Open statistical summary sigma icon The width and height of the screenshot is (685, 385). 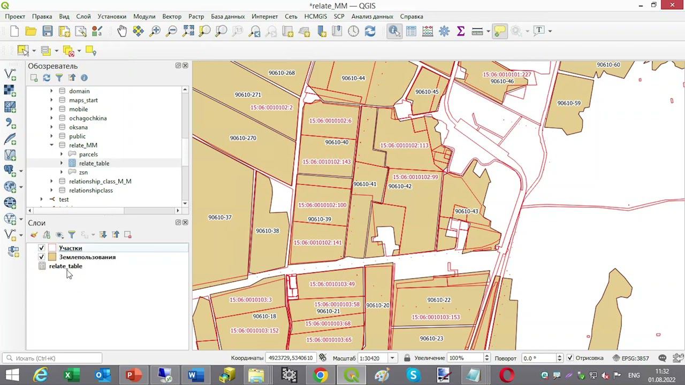point(460,31)
